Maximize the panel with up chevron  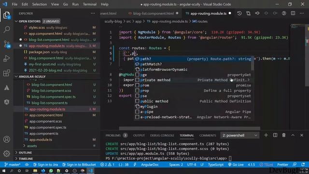(293, 135)
